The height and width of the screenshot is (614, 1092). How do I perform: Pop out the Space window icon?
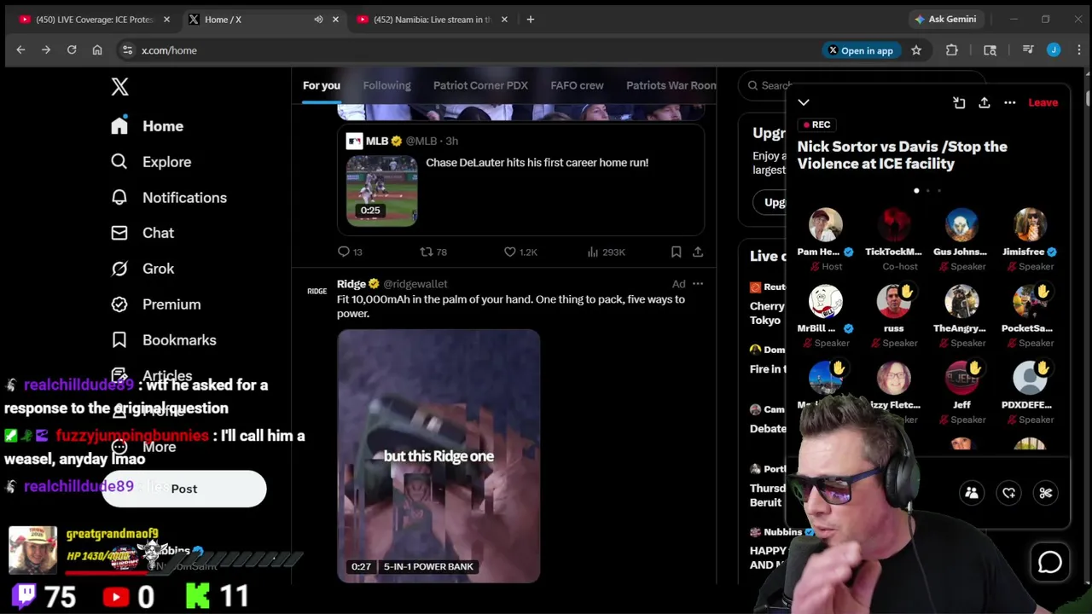click(959, 102)
